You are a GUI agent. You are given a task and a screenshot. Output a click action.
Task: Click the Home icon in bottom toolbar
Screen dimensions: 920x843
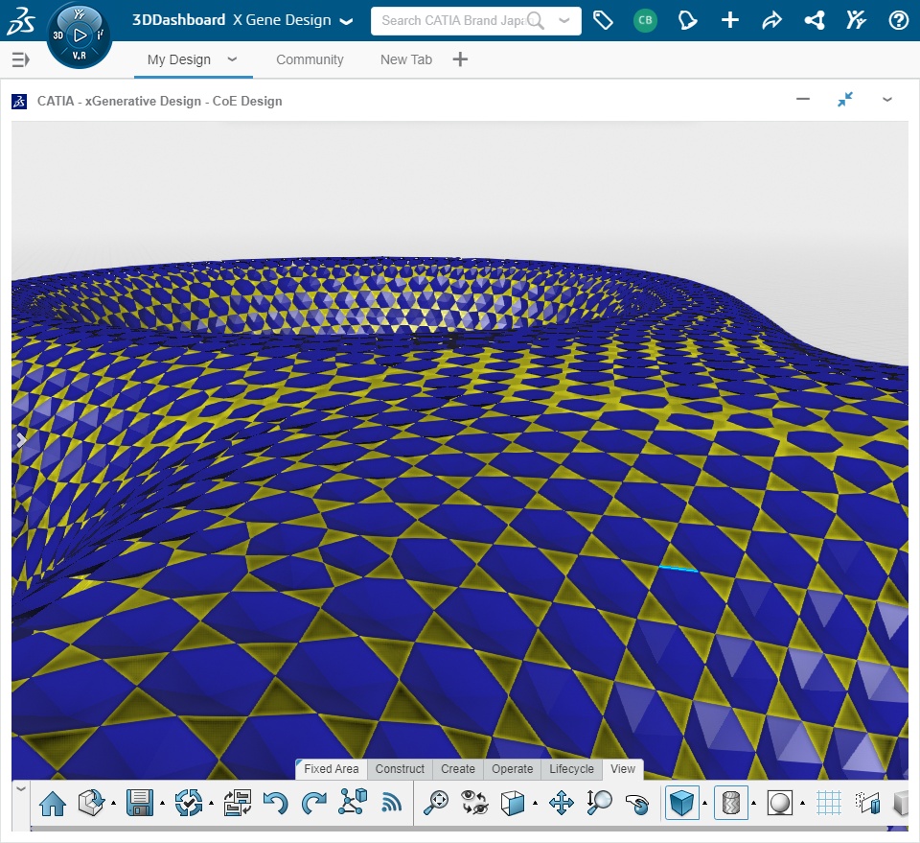pyautogui.click(x=53, y=803)
